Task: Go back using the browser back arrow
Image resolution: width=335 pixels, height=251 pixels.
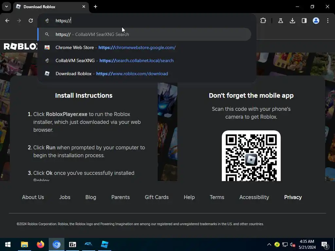Action: (x=7, y=21)
